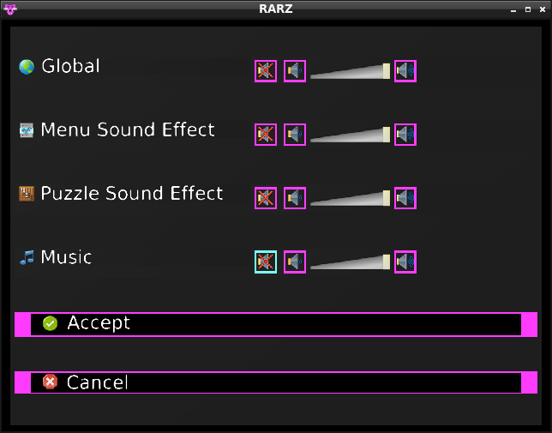This screenshot has width=552, height=433.
Task: Lower the Global volume with speaker icon
Action: [x=295, y=71]
